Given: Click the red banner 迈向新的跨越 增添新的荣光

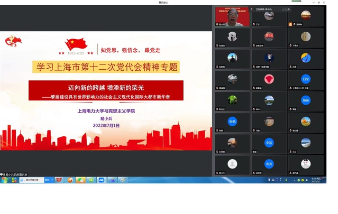Looking at the screenshot, I should (x=106, y=90).
